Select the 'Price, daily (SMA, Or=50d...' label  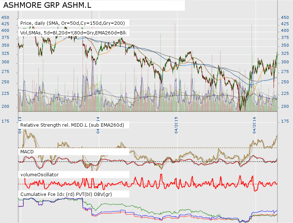click(x=73, y=23)
